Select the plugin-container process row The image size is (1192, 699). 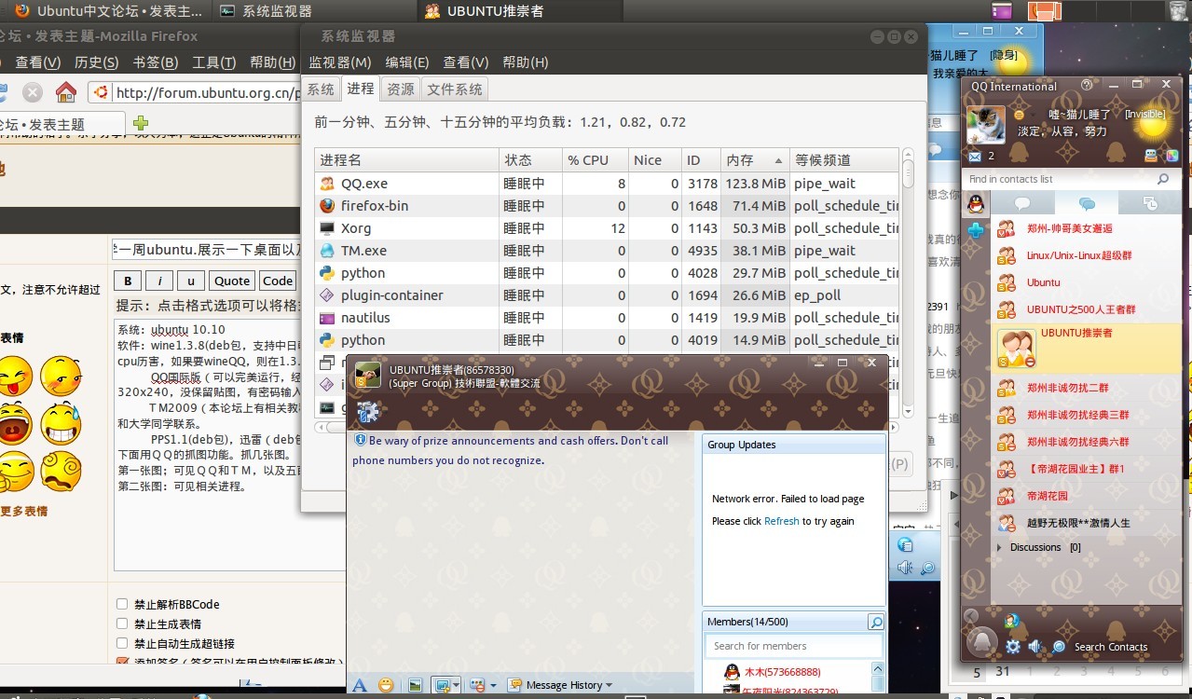[x=608, y=295]
